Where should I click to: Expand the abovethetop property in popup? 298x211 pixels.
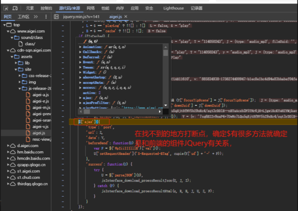tap(80, 77)
